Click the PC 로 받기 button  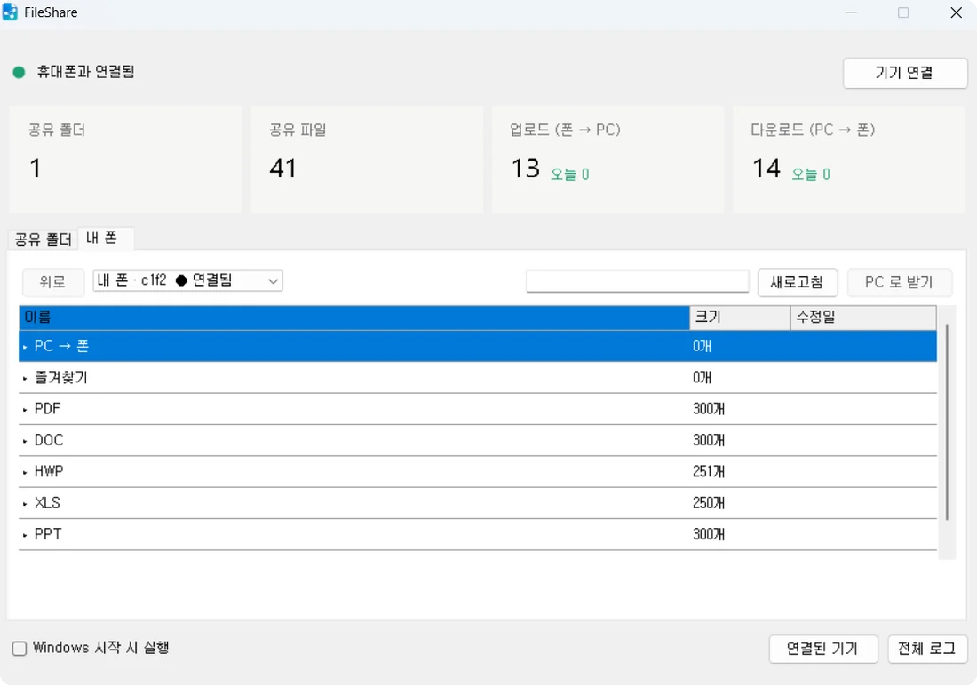[x=899, y=282]
